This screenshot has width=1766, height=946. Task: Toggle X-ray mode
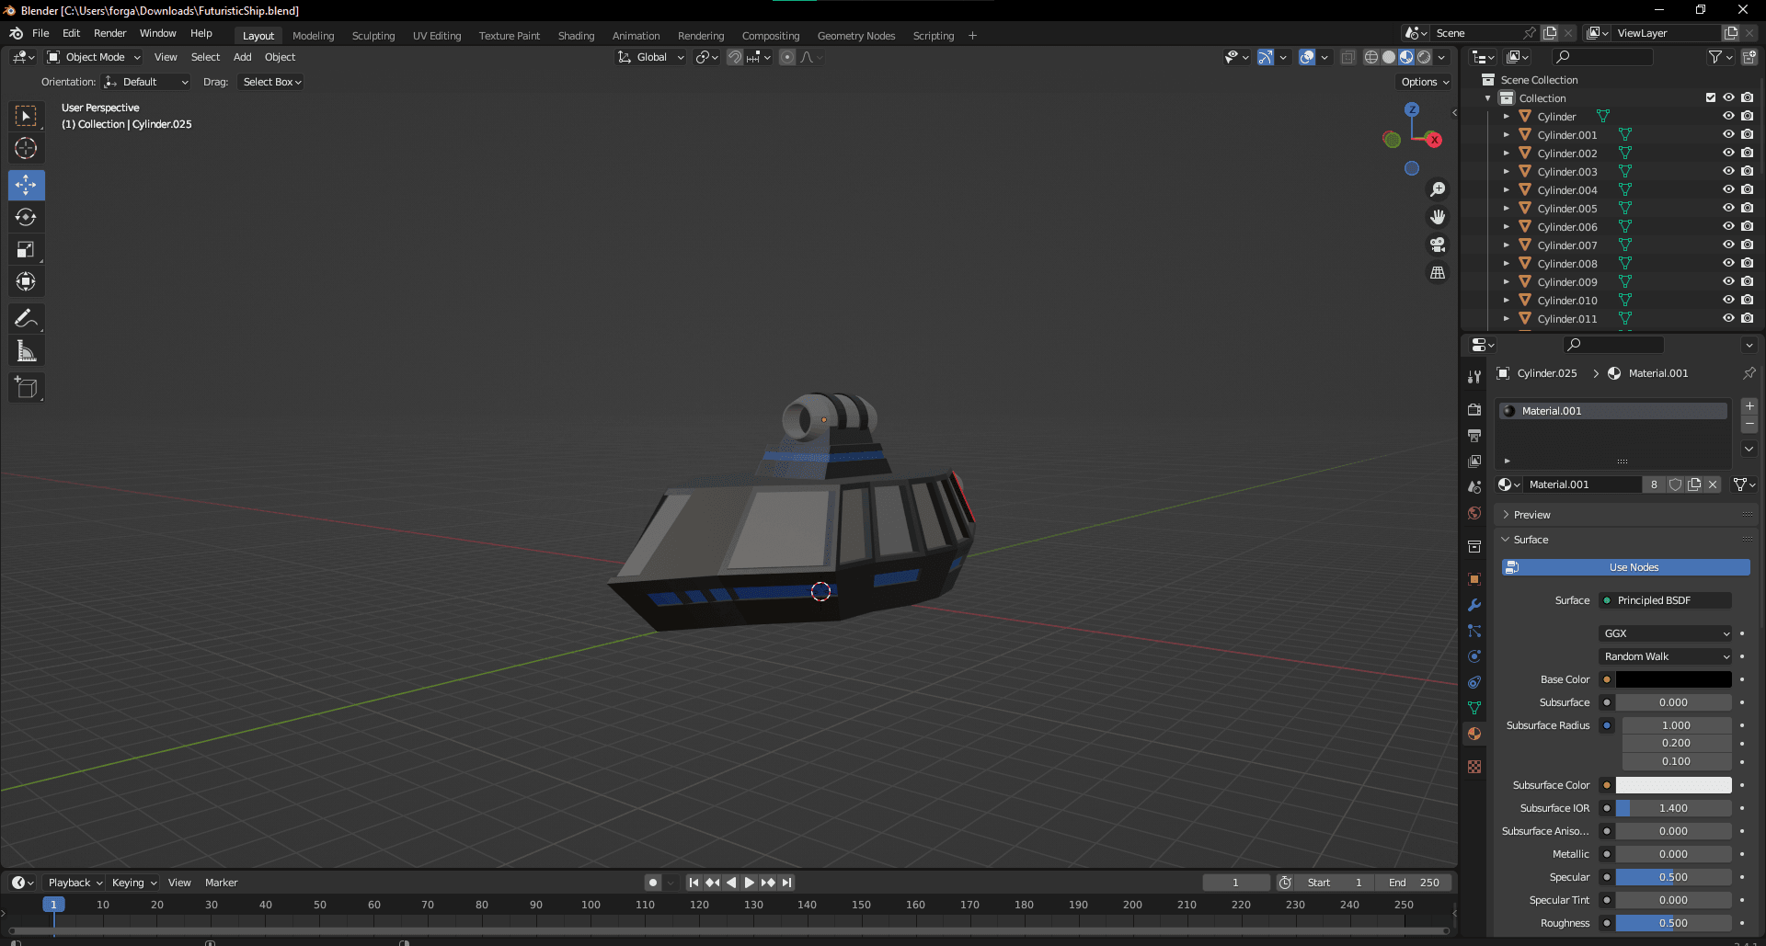(1347, 57)
